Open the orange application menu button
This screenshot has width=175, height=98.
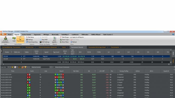point(3,34)
